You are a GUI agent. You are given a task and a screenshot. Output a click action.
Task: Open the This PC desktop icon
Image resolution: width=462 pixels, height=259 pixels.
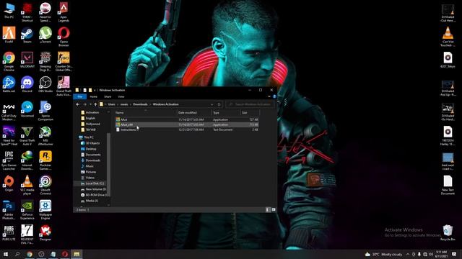[x=9, y=11]
